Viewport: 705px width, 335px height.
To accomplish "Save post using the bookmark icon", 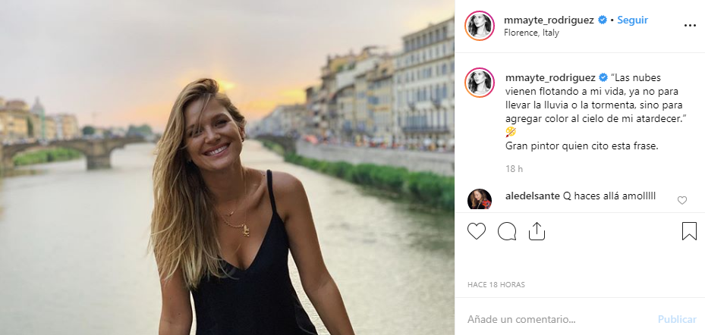I will coord(689,231).
